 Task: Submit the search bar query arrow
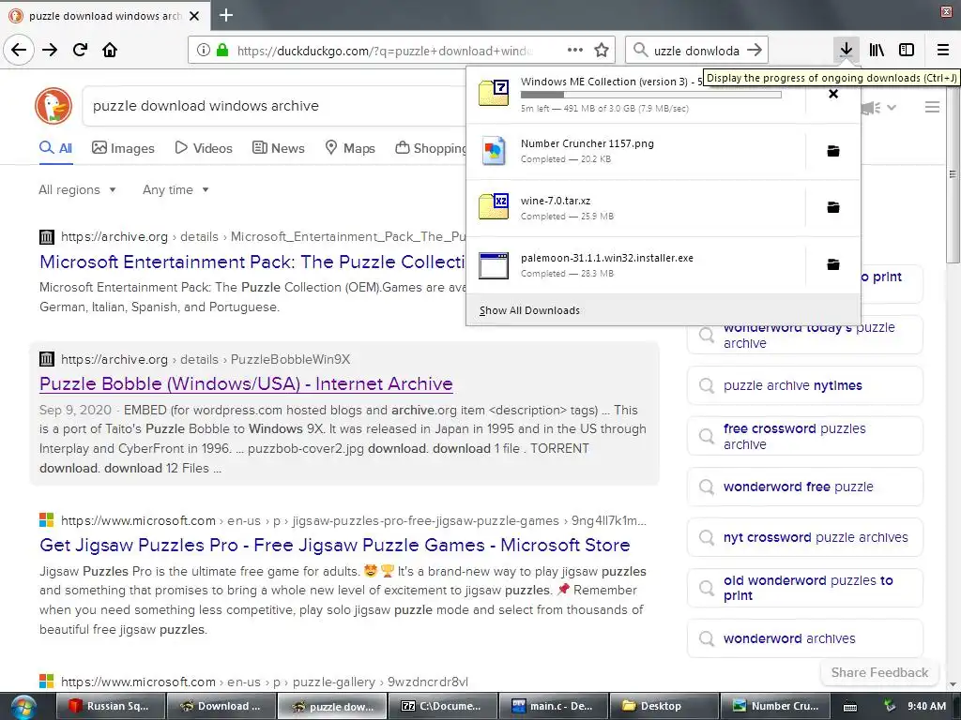point(755,51)
